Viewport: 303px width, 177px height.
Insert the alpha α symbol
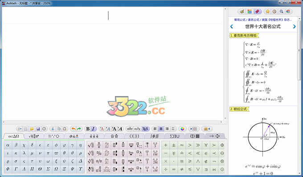point(8,145)
